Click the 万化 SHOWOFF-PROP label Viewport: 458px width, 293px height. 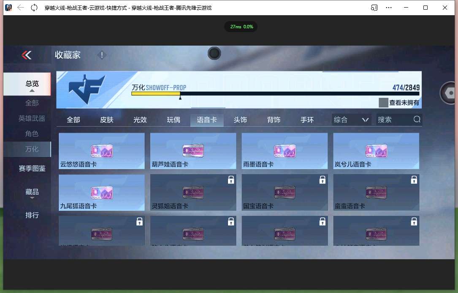(159, 87)
